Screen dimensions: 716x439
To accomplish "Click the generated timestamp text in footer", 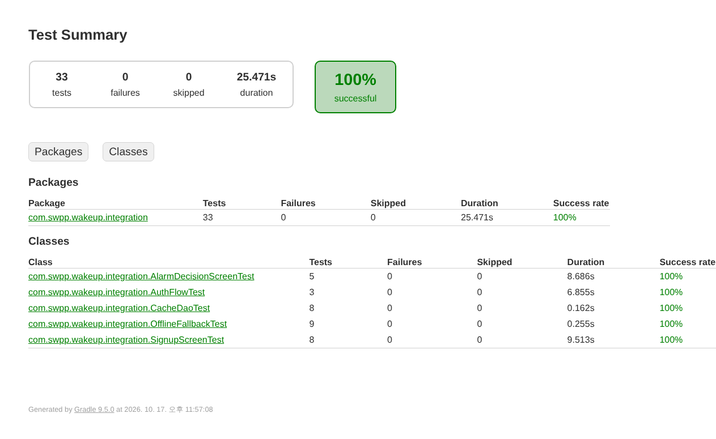I will point(168,410).
